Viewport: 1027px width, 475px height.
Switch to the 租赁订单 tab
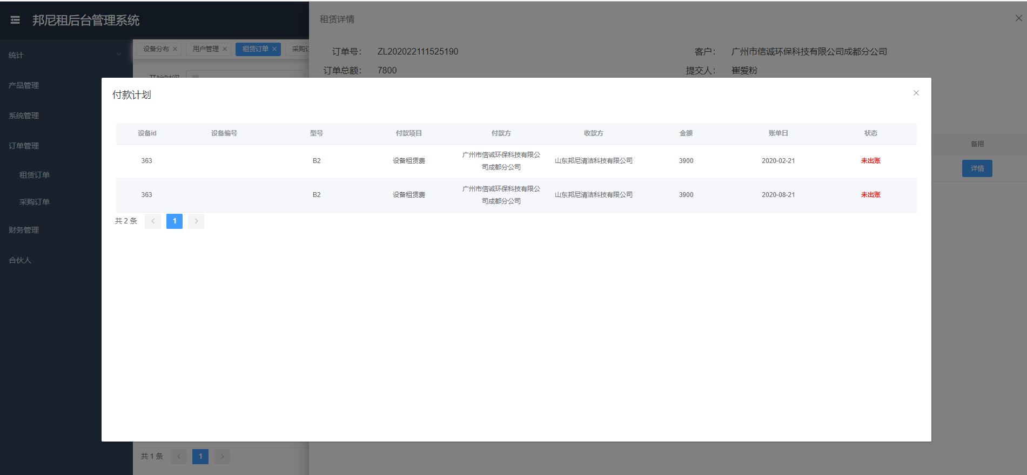255,49
